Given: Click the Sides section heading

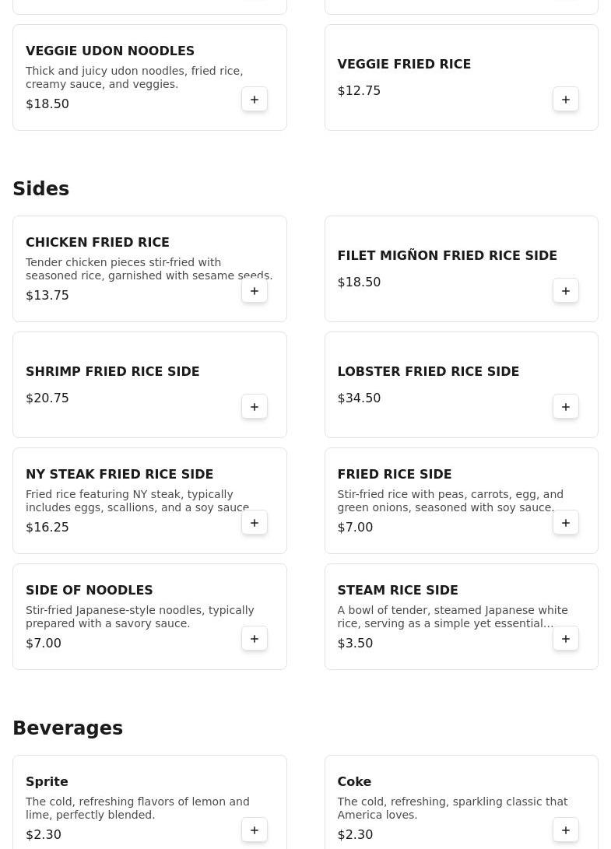Looking at the screenshot, I should (41, 188).
